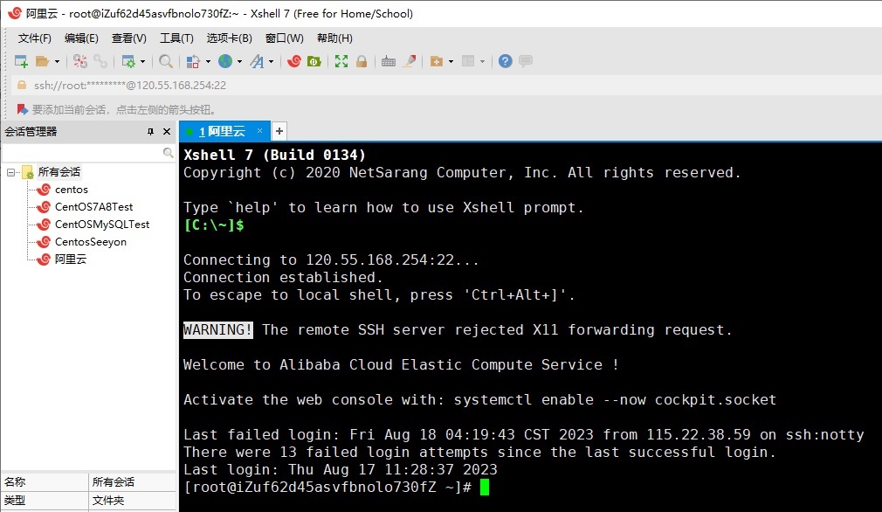This screenshot has height=512, width=882.
Task: Click the Find magnifier toolbar icon
Action: [165, 61]
